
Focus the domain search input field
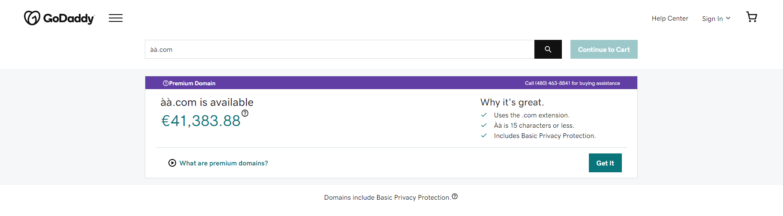[x=339, y=49]
